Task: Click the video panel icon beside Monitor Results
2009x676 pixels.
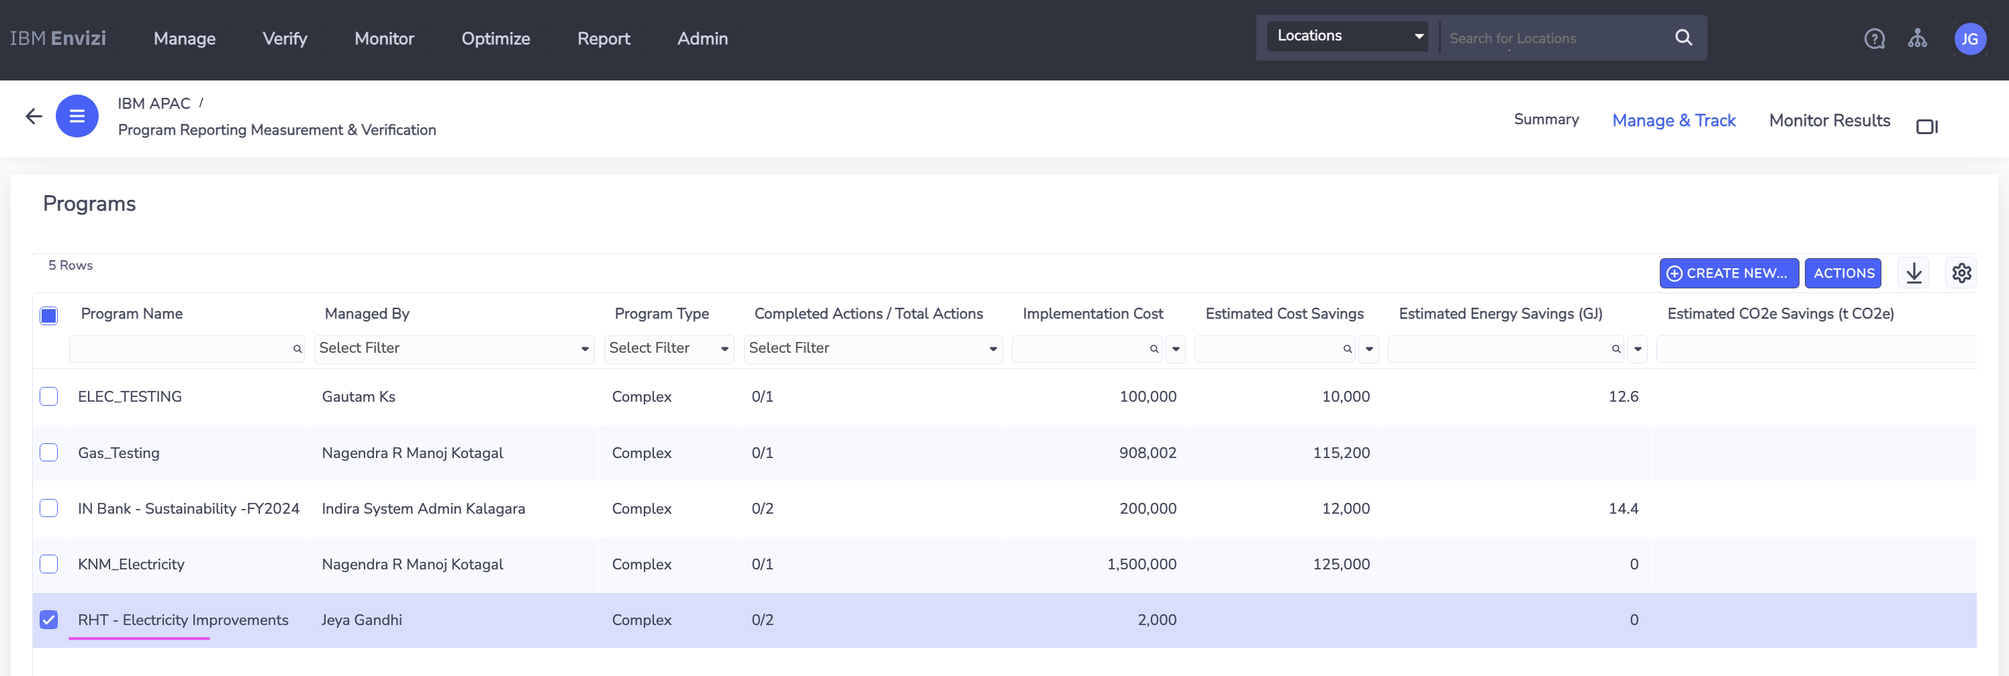Action: [1926, 126]
